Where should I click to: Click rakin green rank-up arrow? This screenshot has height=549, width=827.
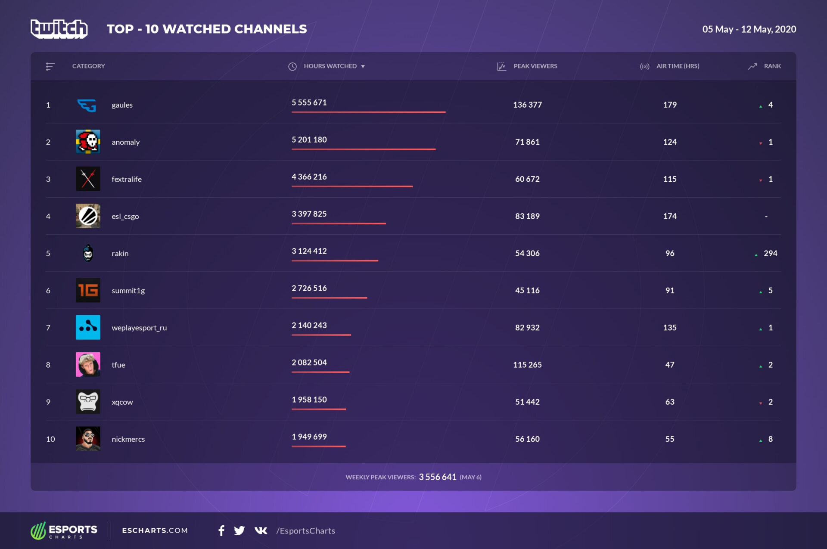click(x=756, y=254)
